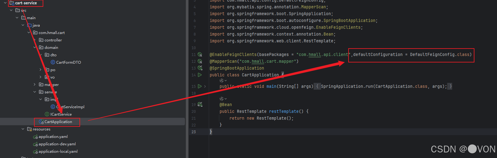Click the CartApplication class name on line 14
This screenshot has width=497, height=158.
pos(260,75)
